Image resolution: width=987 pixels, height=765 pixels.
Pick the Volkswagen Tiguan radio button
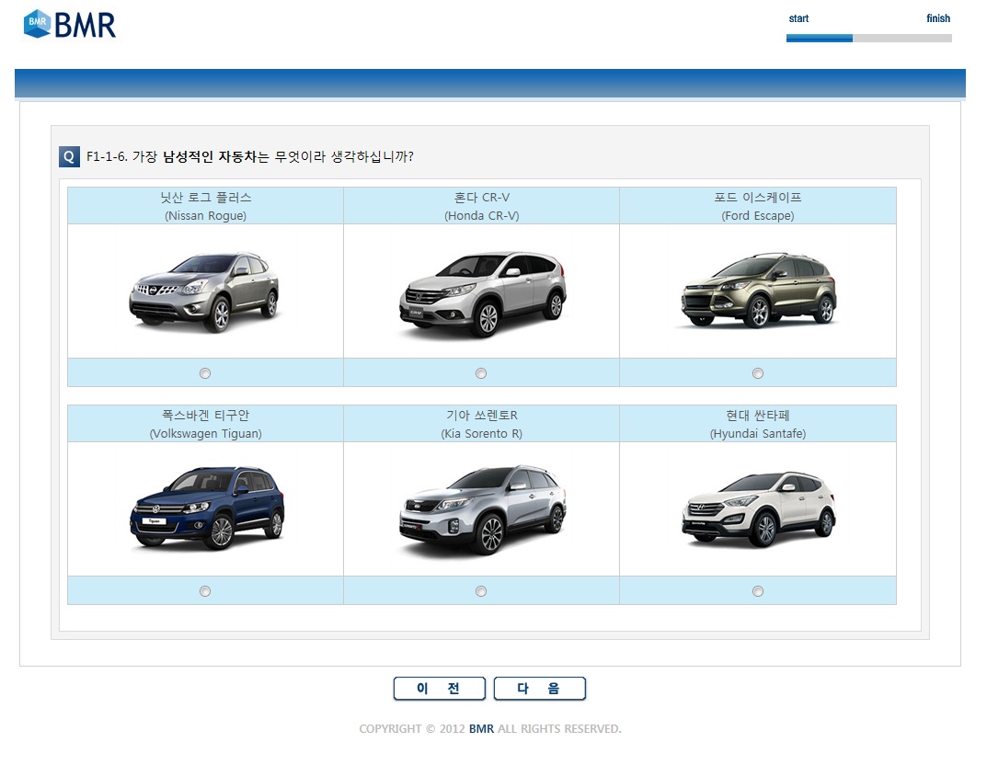pyautogui.click(x=205, y=591)
